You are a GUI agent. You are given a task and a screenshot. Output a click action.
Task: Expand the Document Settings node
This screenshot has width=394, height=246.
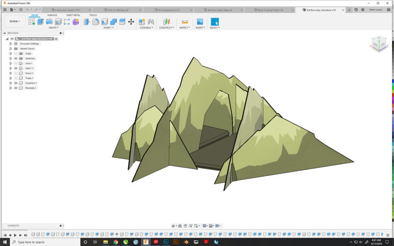point(11,44)
